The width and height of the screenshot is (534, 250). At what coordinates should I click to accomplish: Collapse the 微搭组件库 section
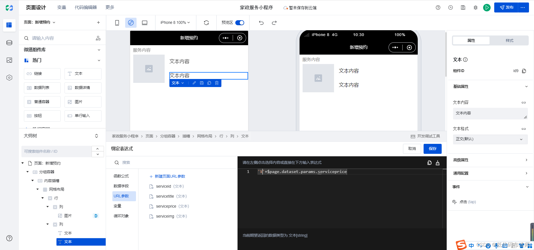tap(99, 50)
